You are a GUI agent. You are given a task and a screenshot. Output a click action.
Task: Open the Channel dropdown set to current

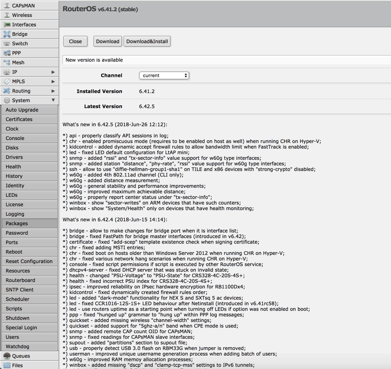[x=164, y=75]
